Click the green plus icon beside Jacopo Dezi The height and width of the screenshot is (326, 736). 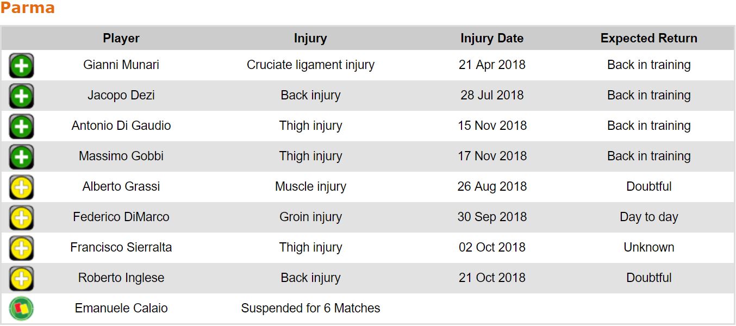click(x=21, y=96)
